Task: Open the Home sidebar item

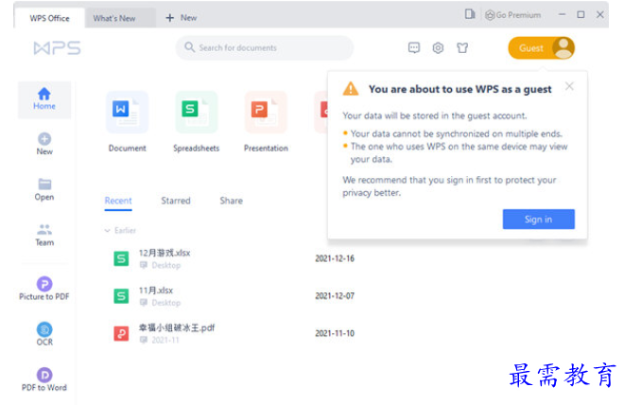Action: tap(44, 99)
